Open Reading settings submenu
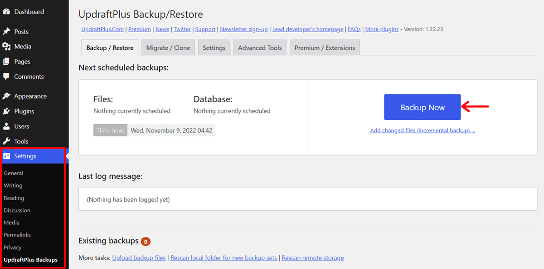544x269 pixels. coord(14,198)
